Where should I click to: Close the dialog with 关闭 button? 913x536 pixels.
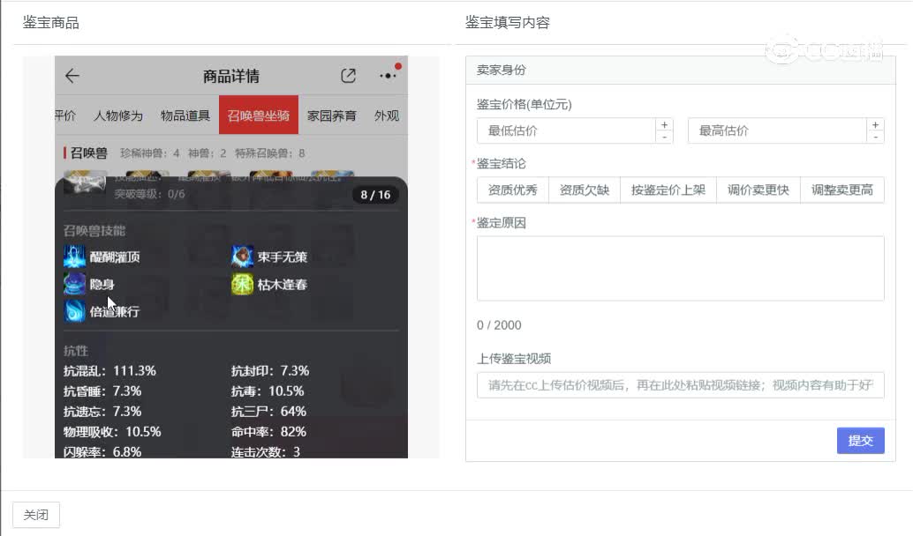point(36,515)
